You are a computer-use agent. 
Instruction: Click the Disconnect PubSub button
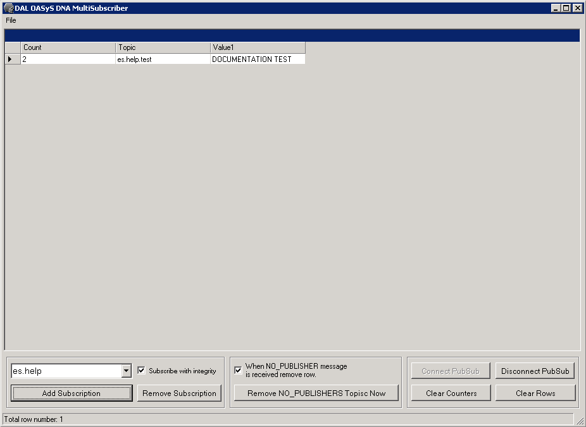tap(535, 371)
